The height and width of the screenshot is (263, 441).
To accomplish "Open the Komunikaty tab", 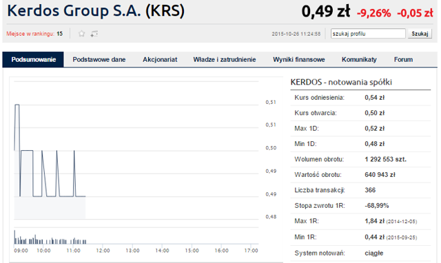I will (x=359, y=60).
